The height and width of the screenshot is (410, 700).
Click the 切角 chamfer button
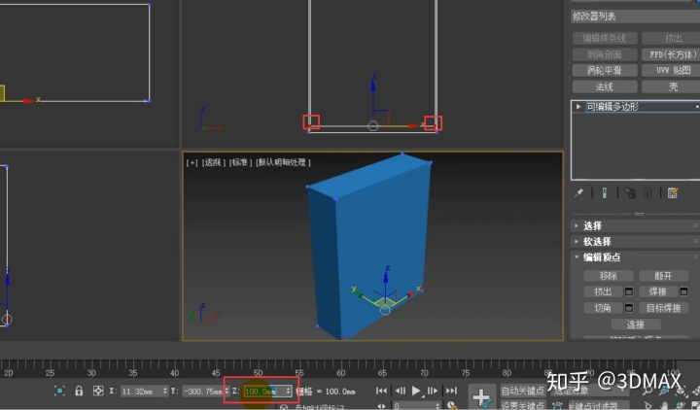point(603,308)
